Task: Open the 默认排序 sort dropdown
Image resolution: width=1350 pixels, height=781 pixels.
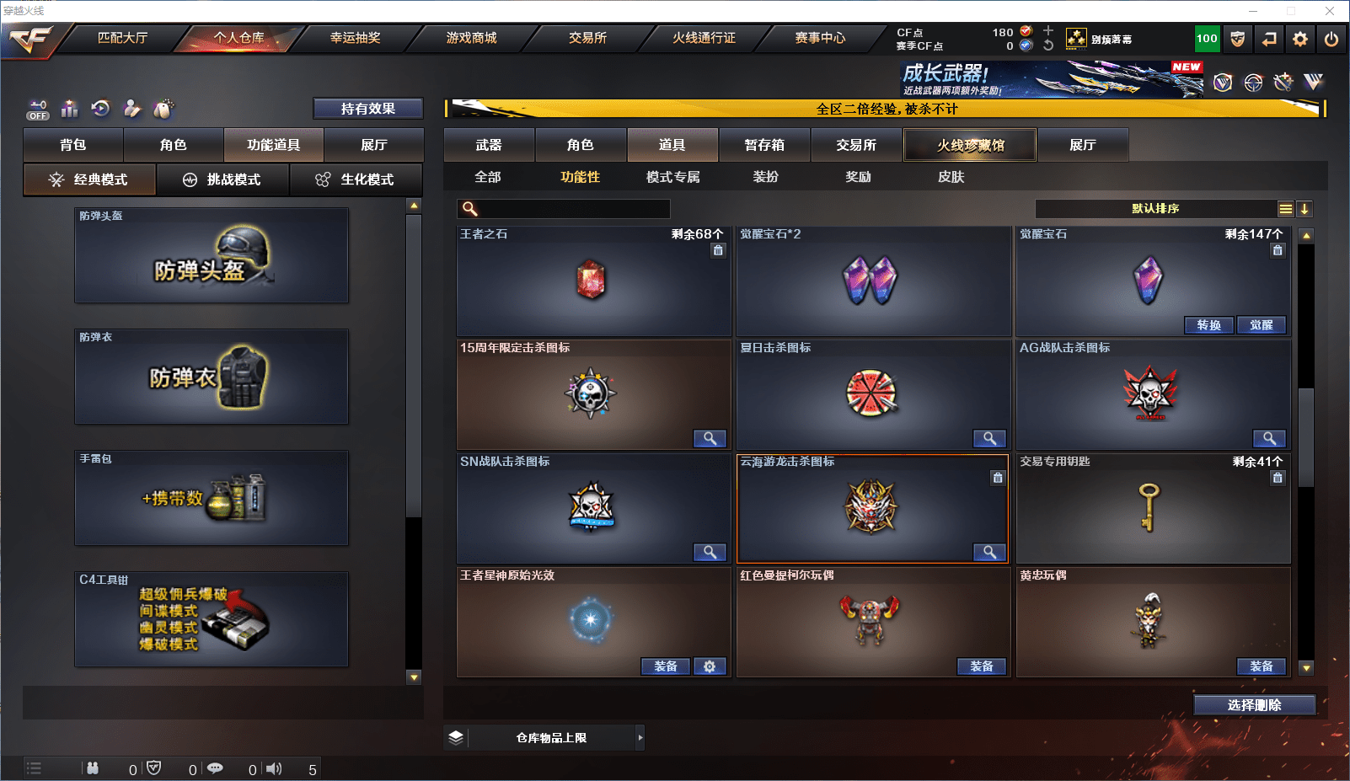Action: point(1155,209)
